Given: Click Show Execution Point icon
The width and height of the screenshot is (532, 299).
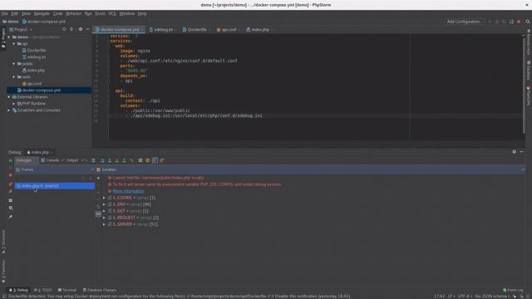Looking at the screenshot, I should pos(93,160).
